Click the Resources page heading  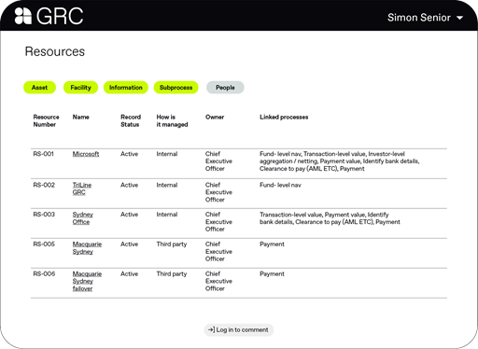tap(55, 51)
